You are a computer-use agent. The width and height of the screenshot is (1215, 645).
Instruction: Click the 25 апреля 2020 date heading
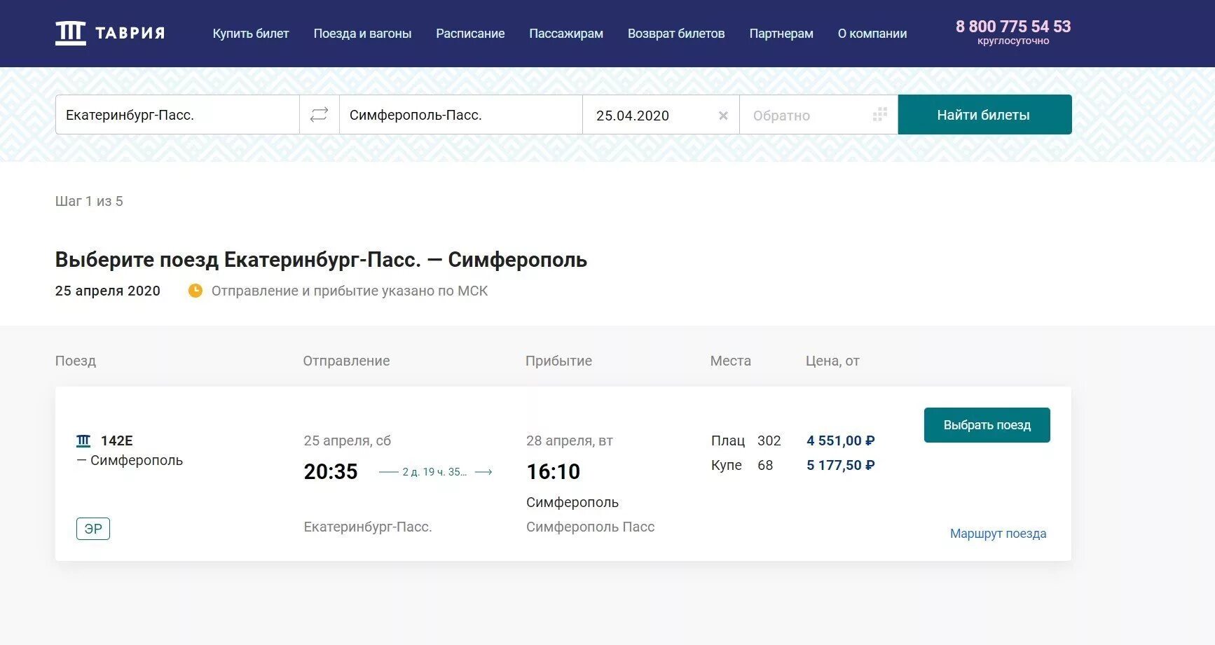[108, 291]
